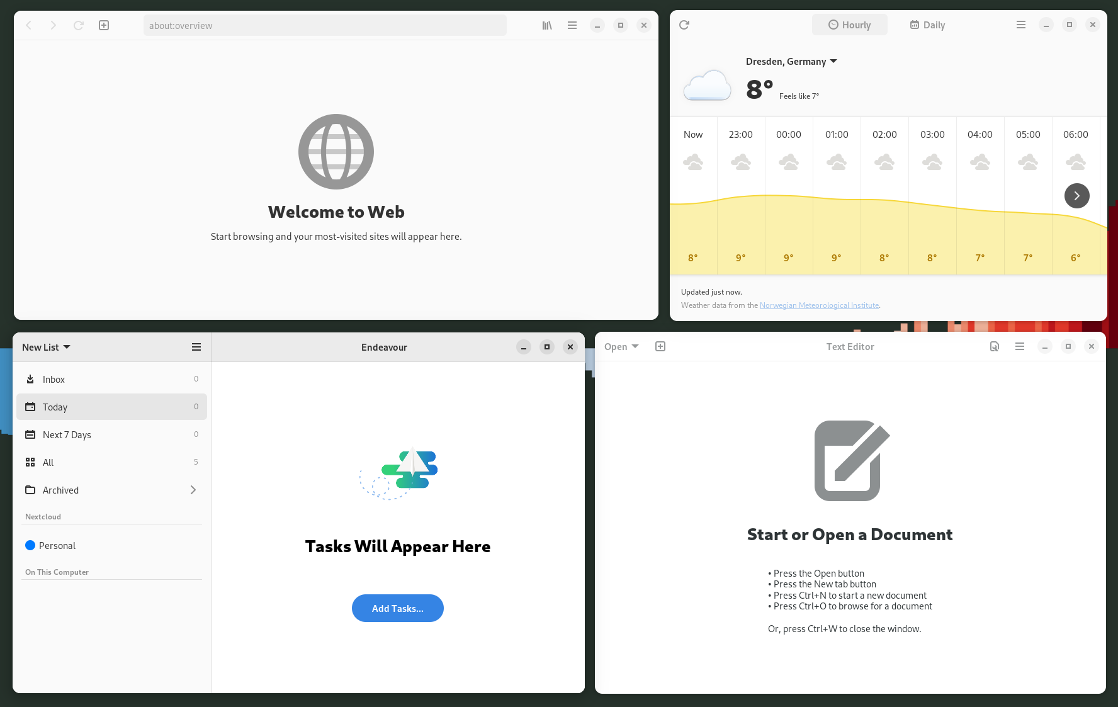The image size is (1118, 707).
Task: Expand Archived lists chevron
Action: [x=193, y=490]
